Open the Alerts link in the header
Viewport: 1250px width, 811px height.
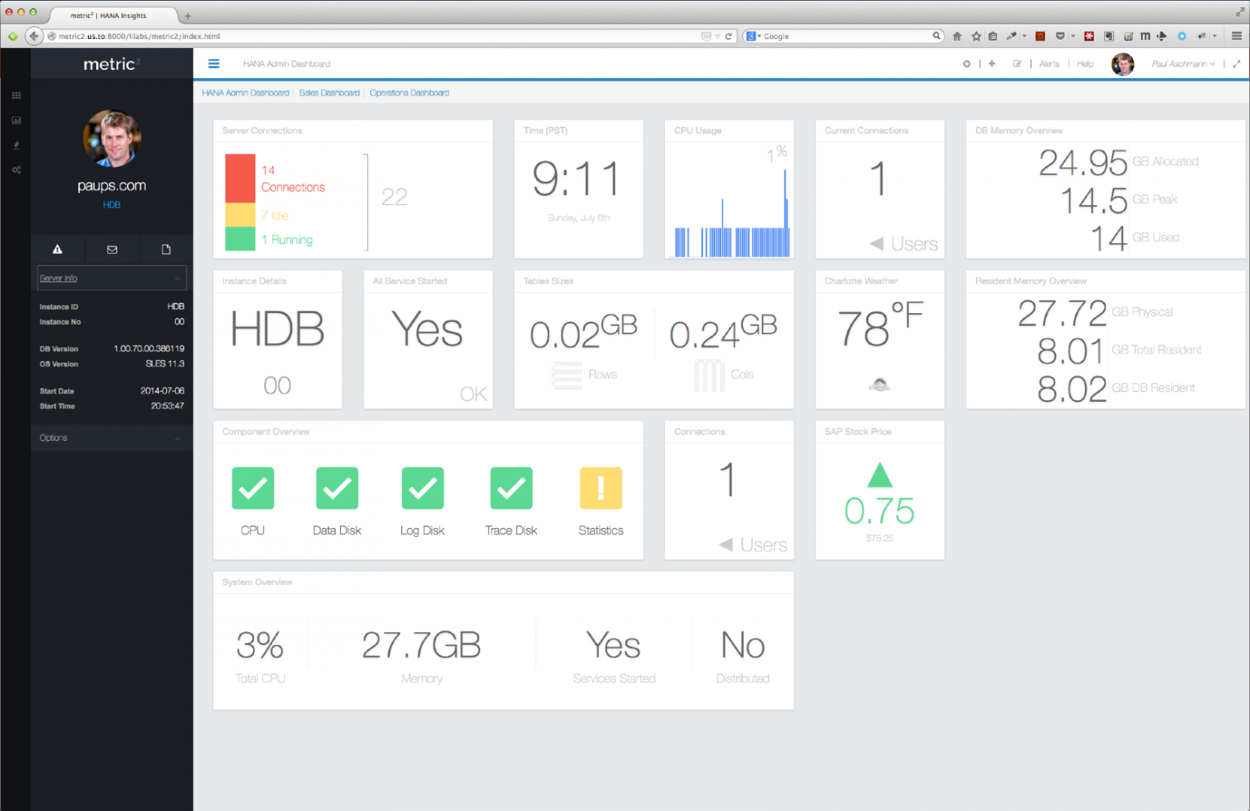point(1049,63)
